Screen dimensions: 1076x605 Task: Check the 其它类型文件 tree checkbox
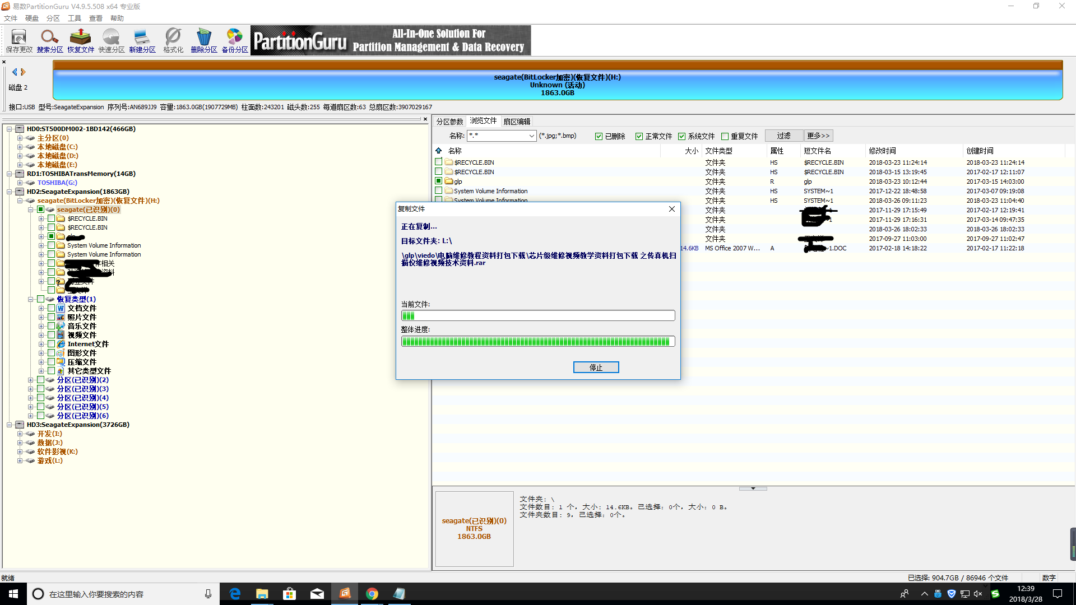pyautogui.click(x=51, y=371)
